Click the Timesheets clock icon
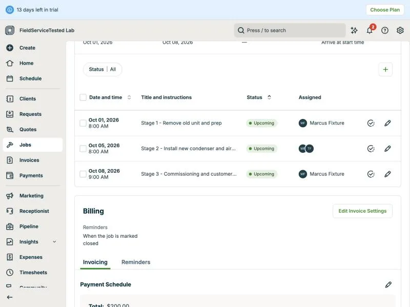 point(10,273)
